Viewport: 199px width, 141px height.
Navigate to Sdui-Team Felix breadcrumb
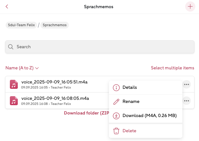pos(21,25)
